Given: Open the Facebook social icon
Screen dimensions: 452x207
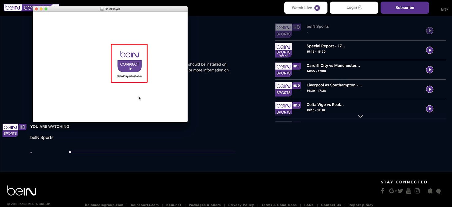Looking at the screenshot, I should (x=382, y=191).
